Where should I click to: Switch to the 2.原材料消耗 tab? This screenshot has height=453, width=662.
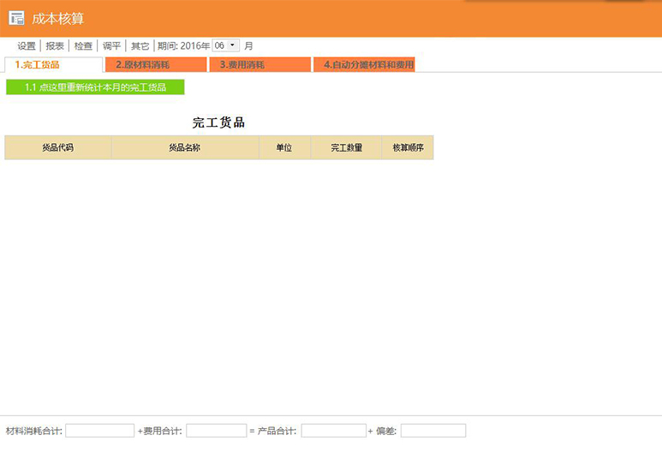(x=154, y=64)
